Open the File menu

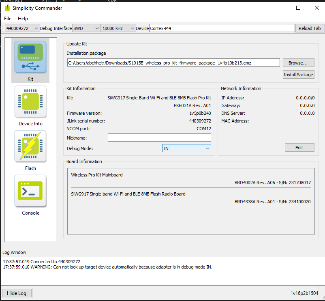(8, 18)
